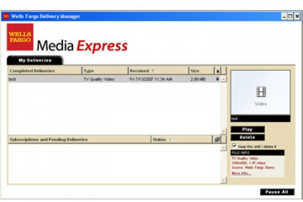Click pending deliveries scroll down arrow
The height and width of the screenshot is (202, 303).
(x=223, y=180)
